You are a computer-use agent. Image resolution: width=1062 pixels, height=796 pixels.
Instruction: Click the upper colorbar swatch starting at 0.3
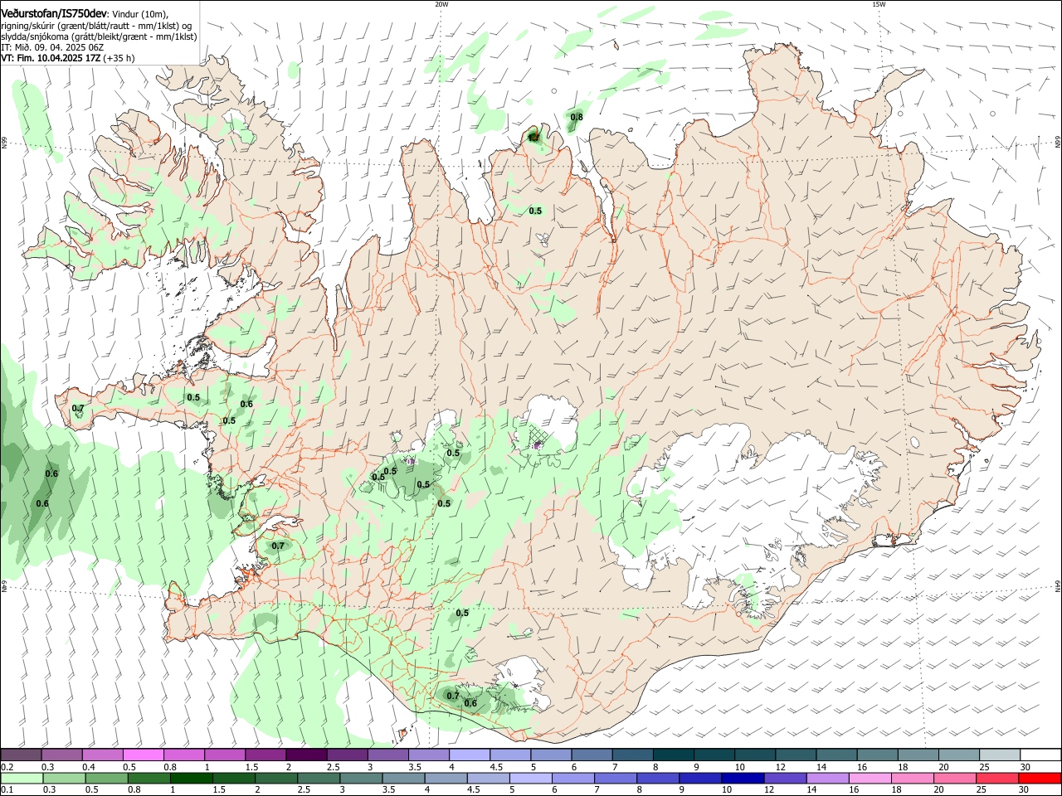[61, 755]
